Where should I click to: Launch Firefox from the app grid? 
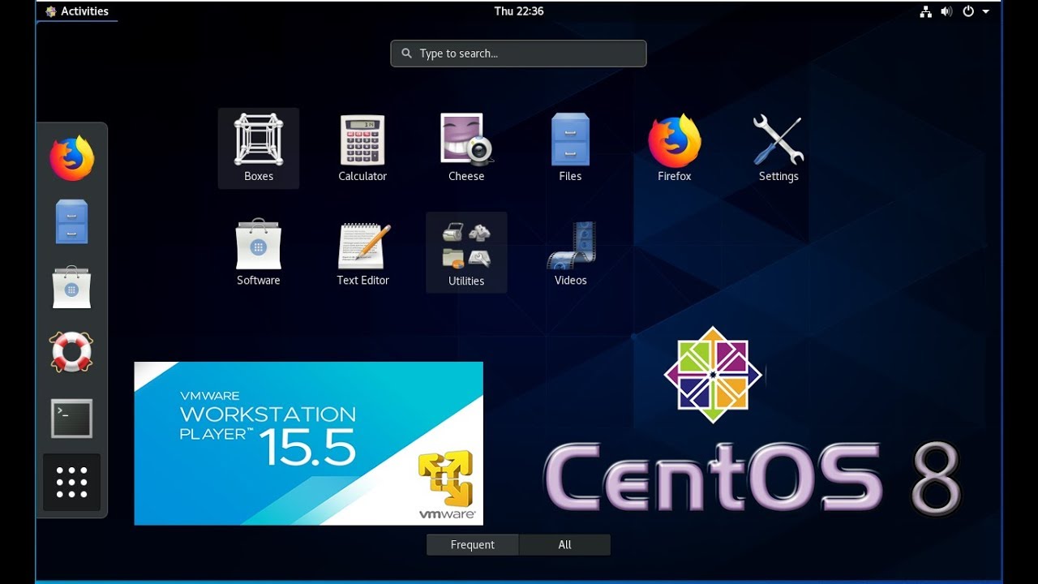coord(674,148)
